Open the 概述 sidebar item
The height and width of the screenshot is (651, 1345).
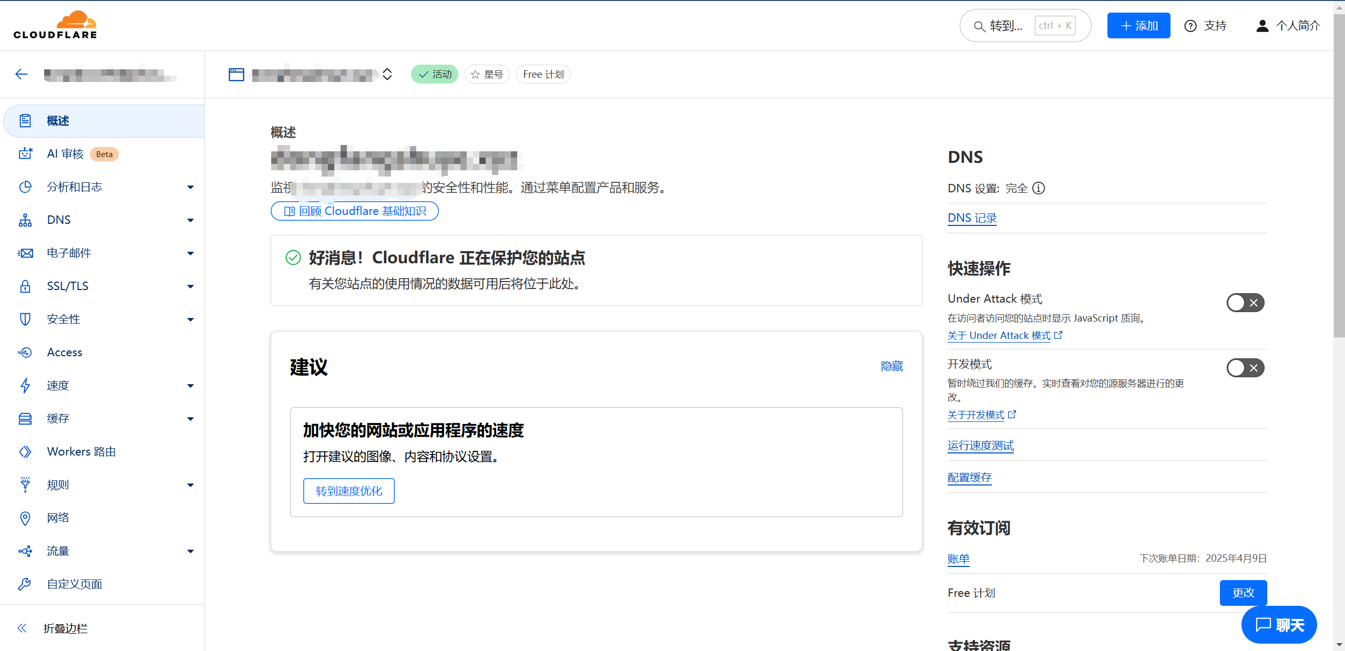(104, 121)
